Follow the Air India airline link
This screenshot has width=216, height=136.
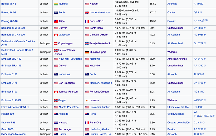(x=172, y=4)
